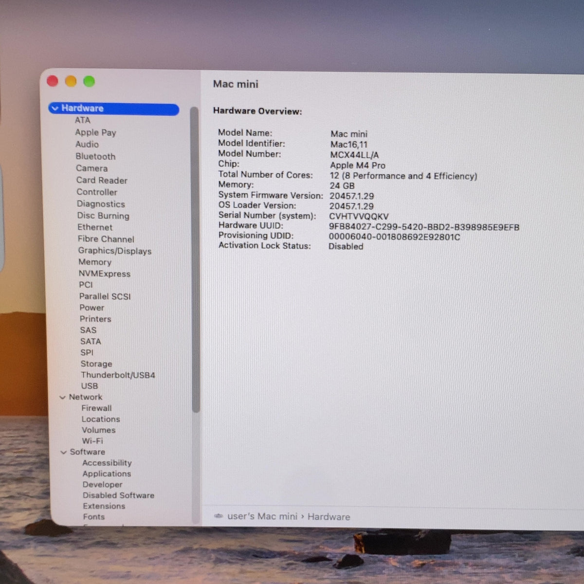Select PCI in the sidebar
The height and width of the screenshot is (584, 584).
click(x=86, y=285)
